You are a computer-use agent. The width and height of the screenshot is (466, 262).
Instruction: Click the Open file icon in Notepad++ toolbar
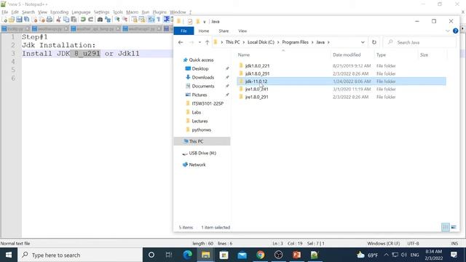point(12,20)
